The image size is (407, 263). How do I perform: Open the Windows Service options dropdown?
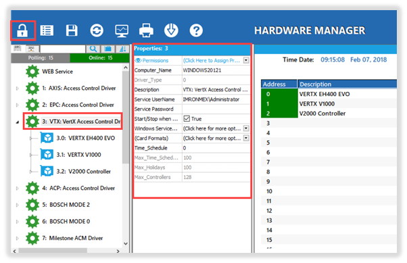(246, 128)
